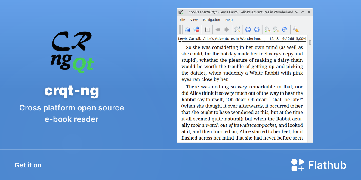Screen dimensions: 361x180
Task: Click the Rotate view icon
Action: click(285, 29)
